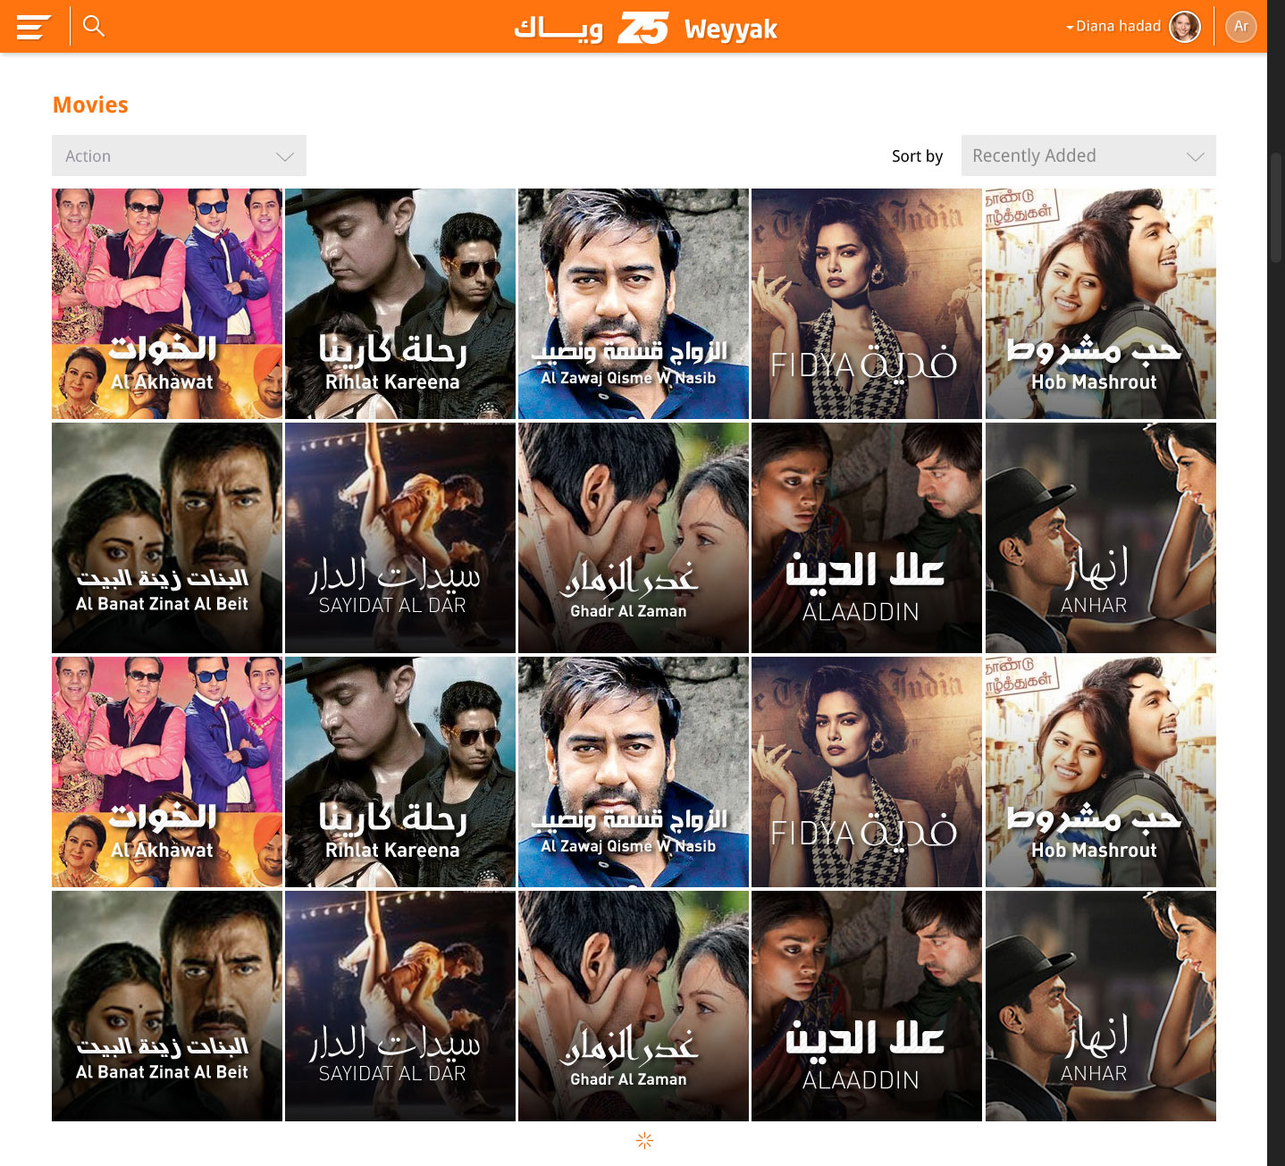Image resolution: width=1285 pixels, height=1166 pixels.
Task: Open Al Akhawat poster in third row
Action: point(167,772)
